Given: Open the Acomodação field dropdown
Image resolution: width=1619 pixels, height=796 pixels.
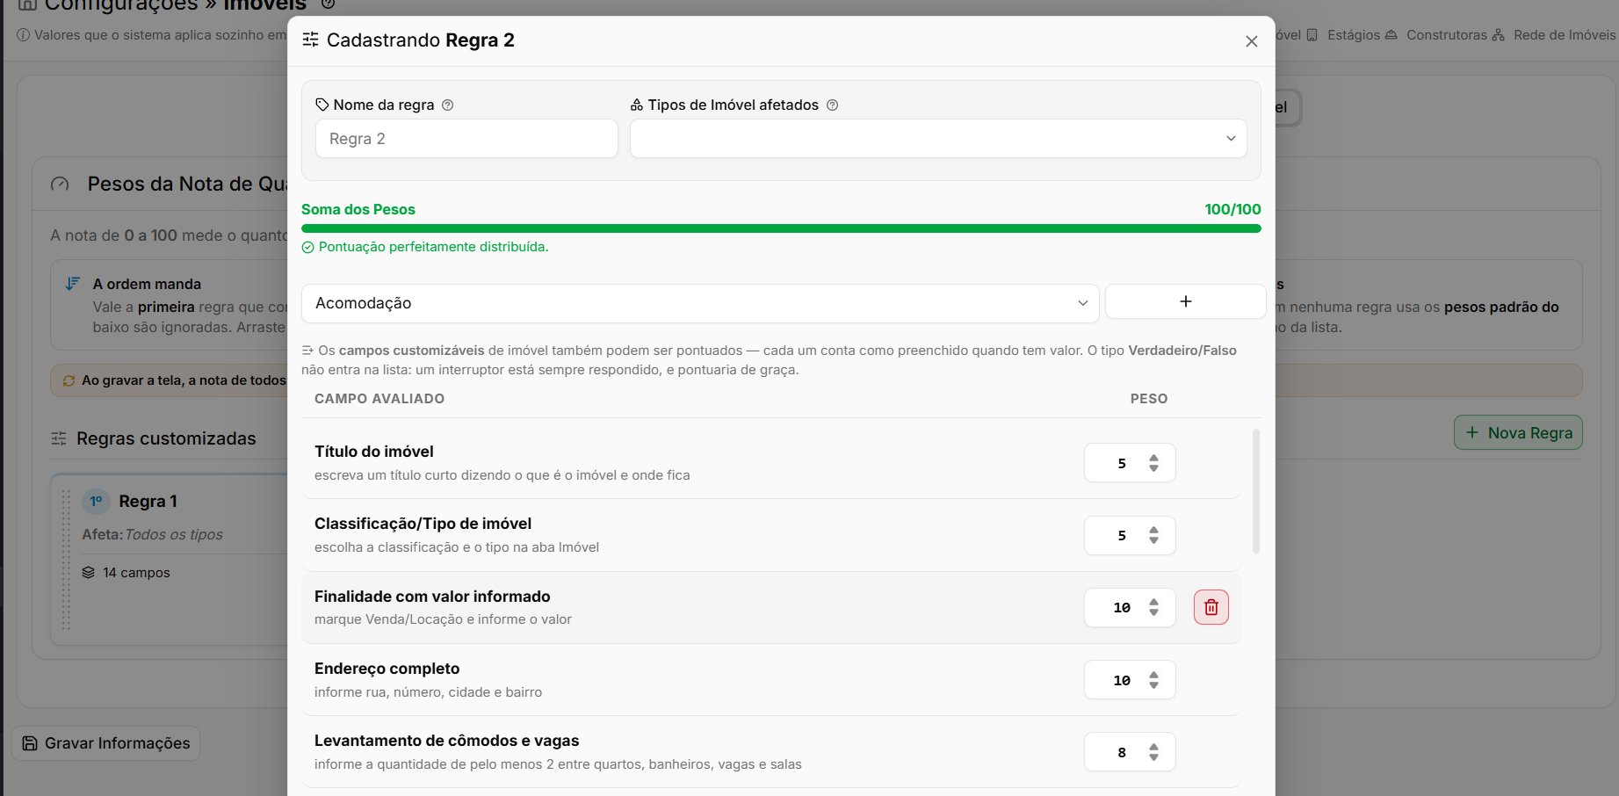Looking at the screenshot, I should click(700, 303).
